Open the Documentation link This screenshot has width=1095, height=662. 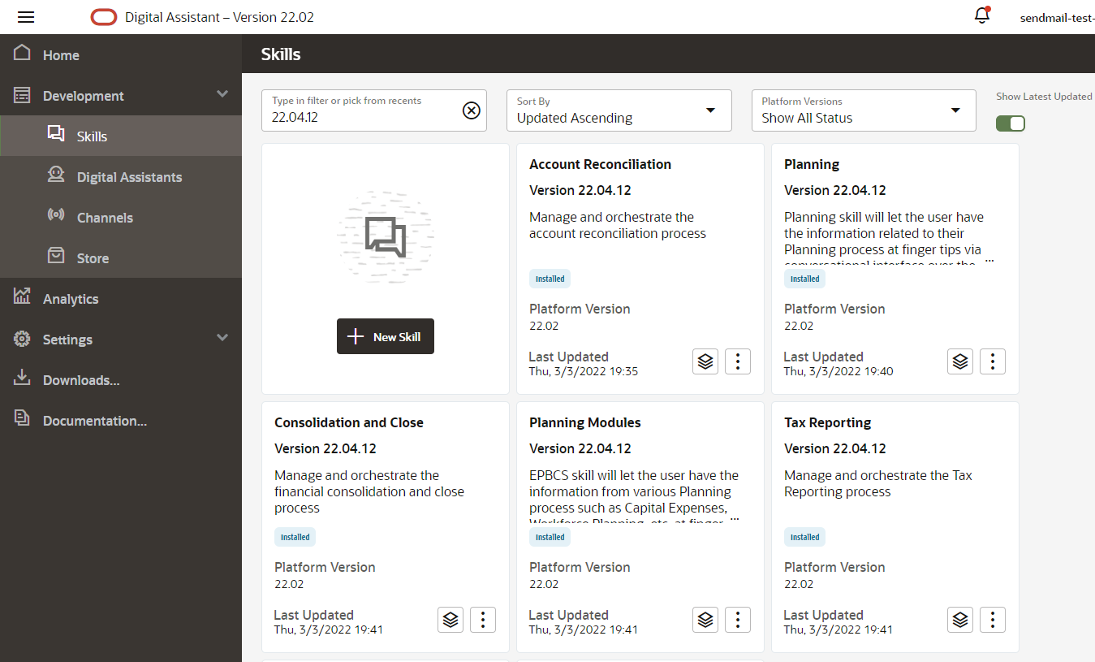(x=94, y=421)
